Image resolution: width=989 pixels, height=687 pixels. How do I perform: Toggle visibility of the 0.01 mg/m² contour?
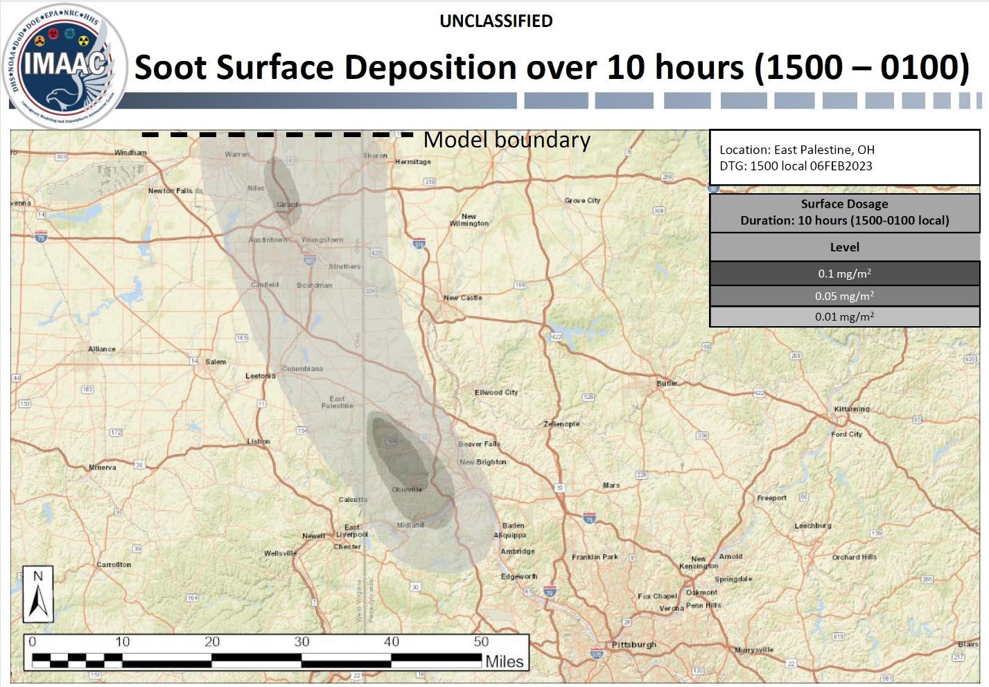tap(843, 316)
